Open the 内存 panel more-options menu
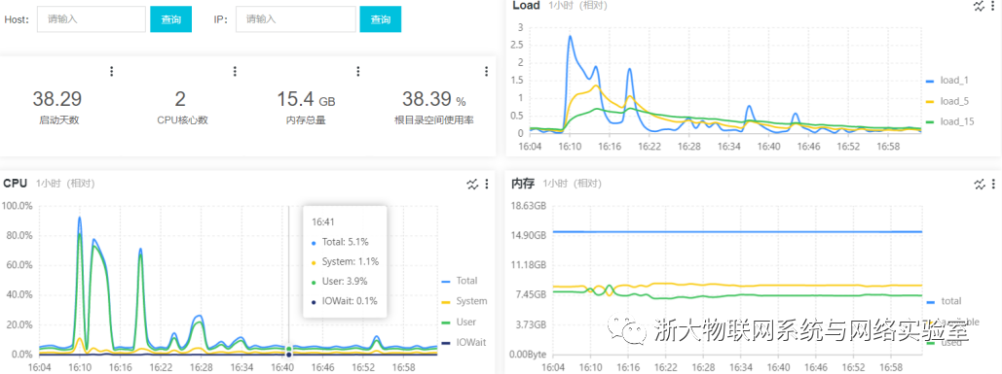The height and width of the screenshot is (374, 1002). [994, 185]
